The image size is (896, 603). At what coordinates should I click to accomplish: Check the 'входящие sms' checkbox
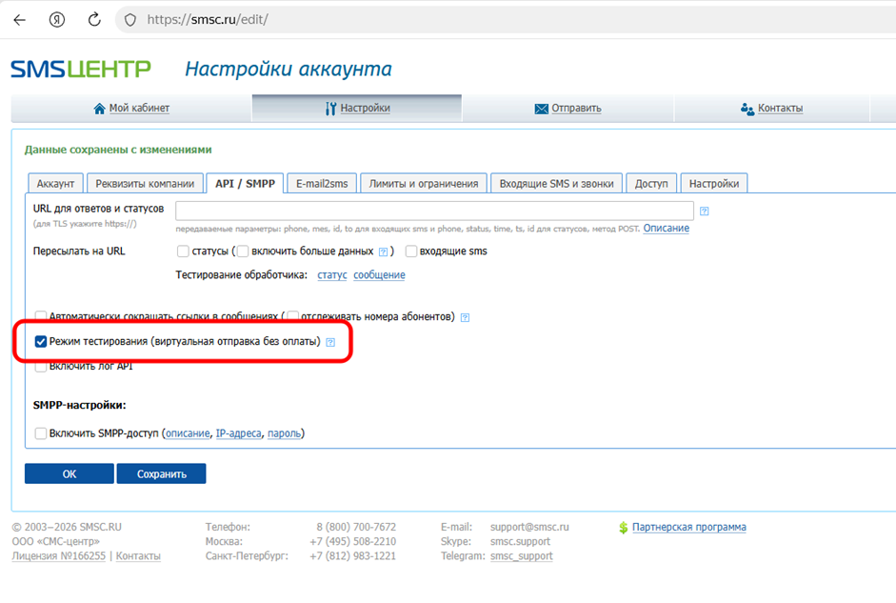pos(411,251)
